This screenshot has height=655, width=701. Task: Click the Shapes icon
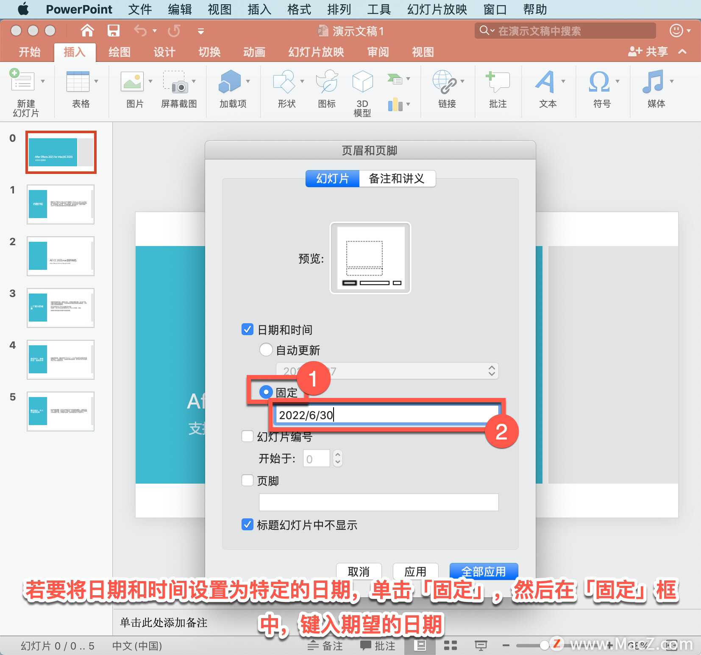click(284, 81)
